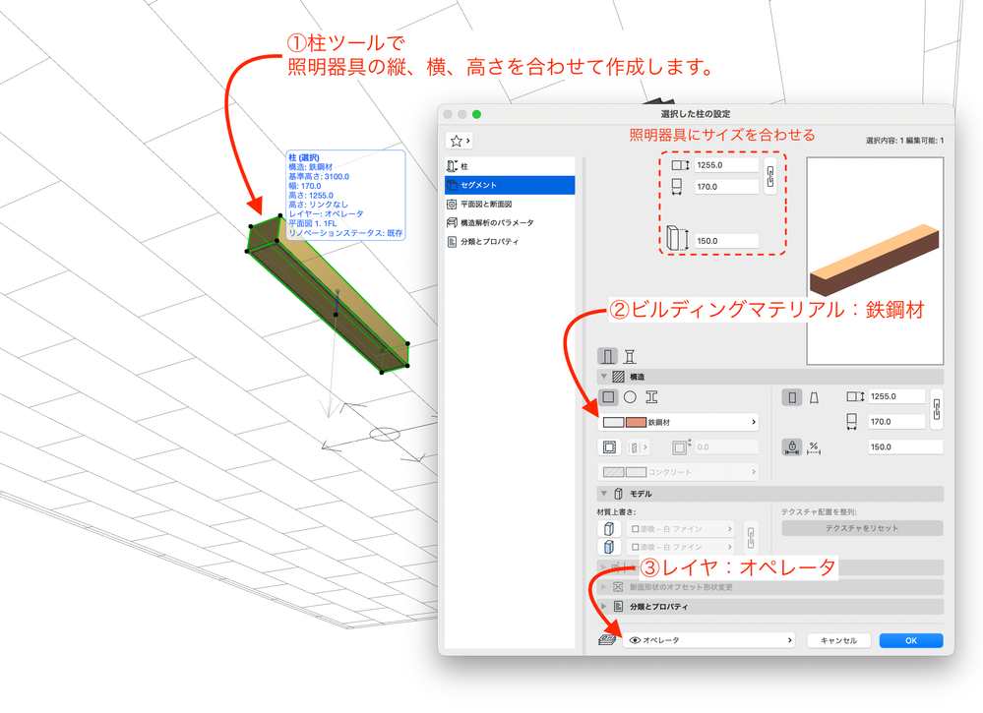The image size is (983, 713).
Task: Toggle the lower blue surface override icon
Action: click(x=609, y=547)
